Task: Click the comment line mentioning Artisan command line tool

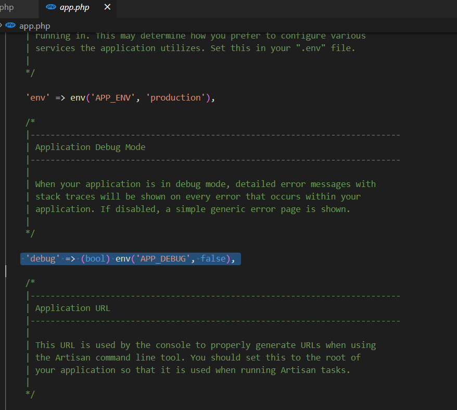Action: tap(198, 358)
